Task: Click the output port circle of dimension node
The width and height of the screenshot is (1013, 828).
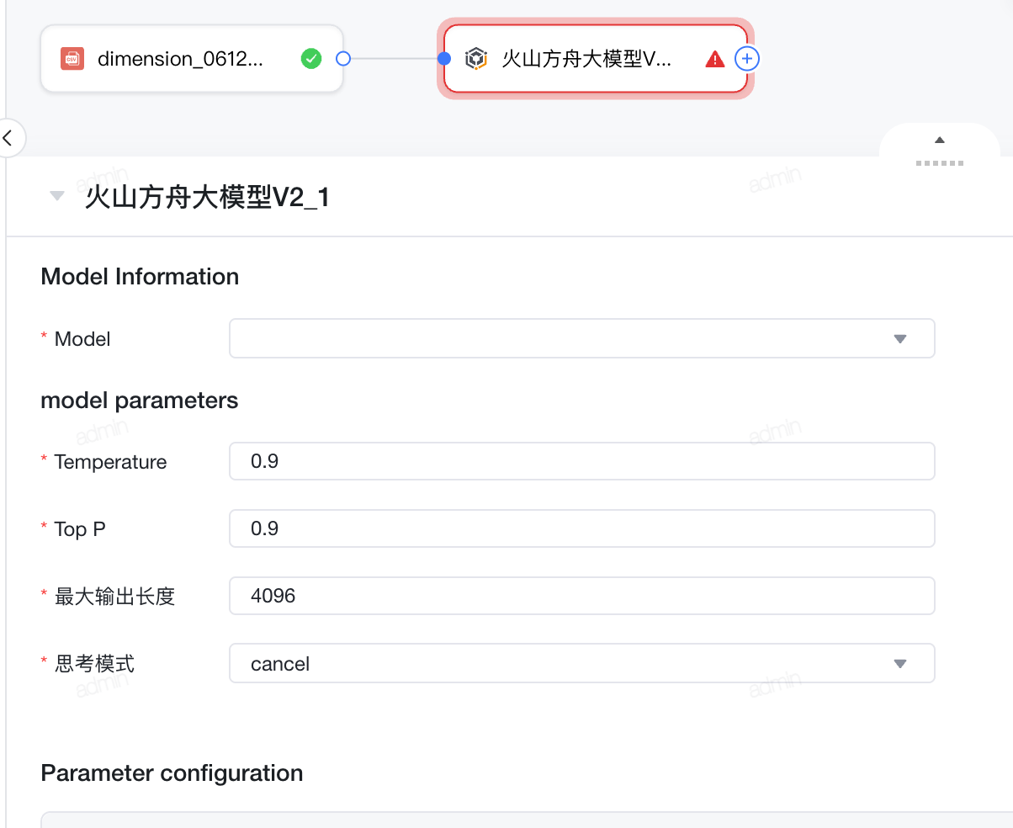Action: click(x=342, y=58)
